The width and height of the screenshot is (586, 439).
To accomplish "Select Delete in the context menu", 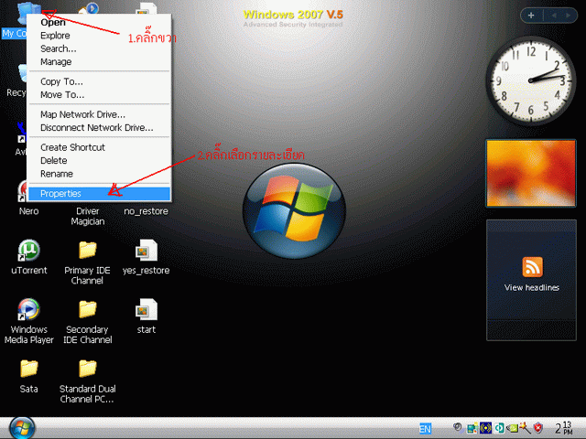I will 100,160.
